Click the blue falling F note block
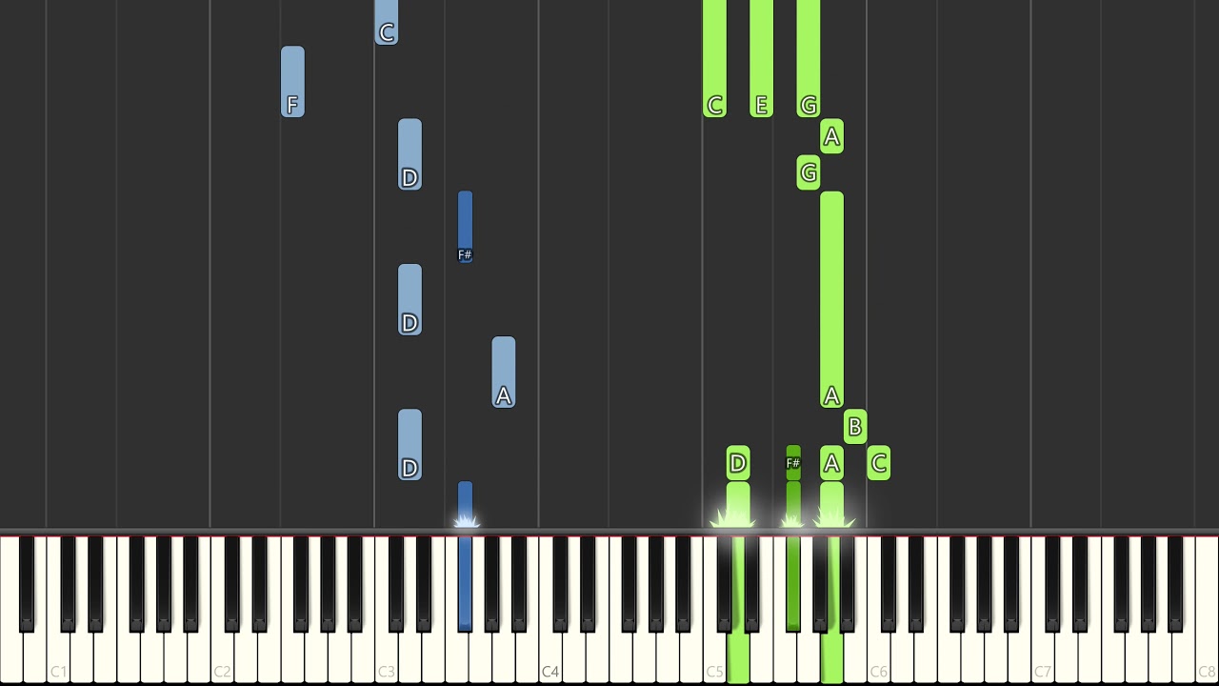Screen dimensions: 1219x686 click(x=292, y=82)
